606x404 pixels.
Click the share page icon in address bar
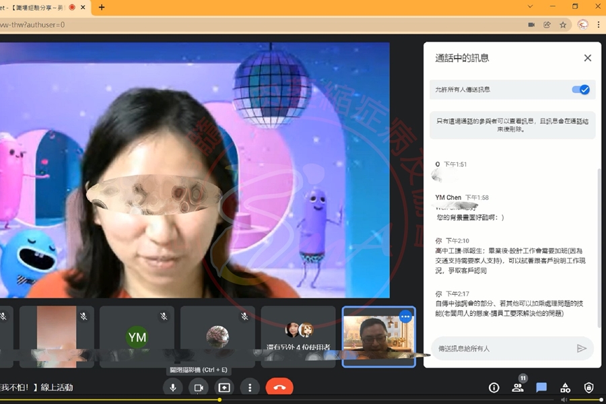pos(547,25)
